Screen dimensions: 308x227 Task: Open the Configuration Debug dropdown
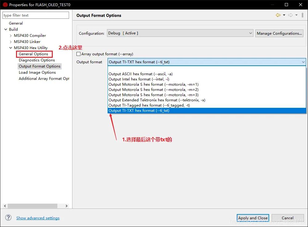click(180, 33)
